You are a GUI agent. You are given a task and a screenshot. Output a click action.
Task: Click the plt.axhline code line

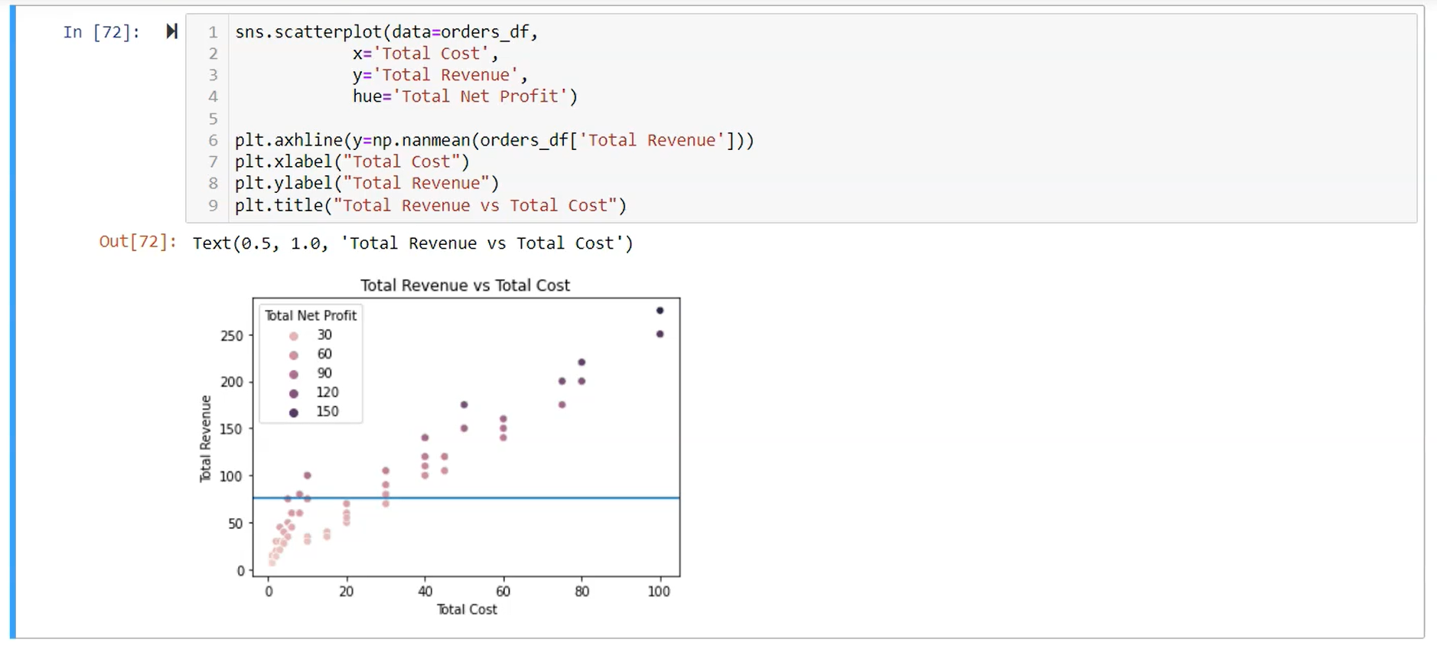tap(494, 140)
